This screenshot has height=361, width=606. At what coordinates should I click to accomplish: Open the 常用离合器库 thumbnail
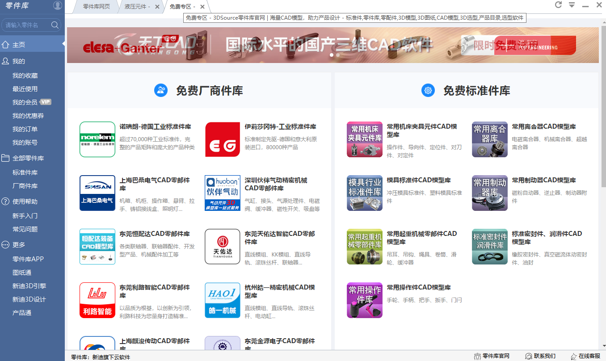point(490,139)
